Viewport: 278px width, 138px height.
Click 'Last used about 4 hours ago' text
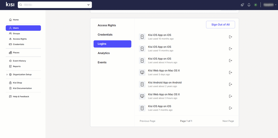(x=163, y=63)
